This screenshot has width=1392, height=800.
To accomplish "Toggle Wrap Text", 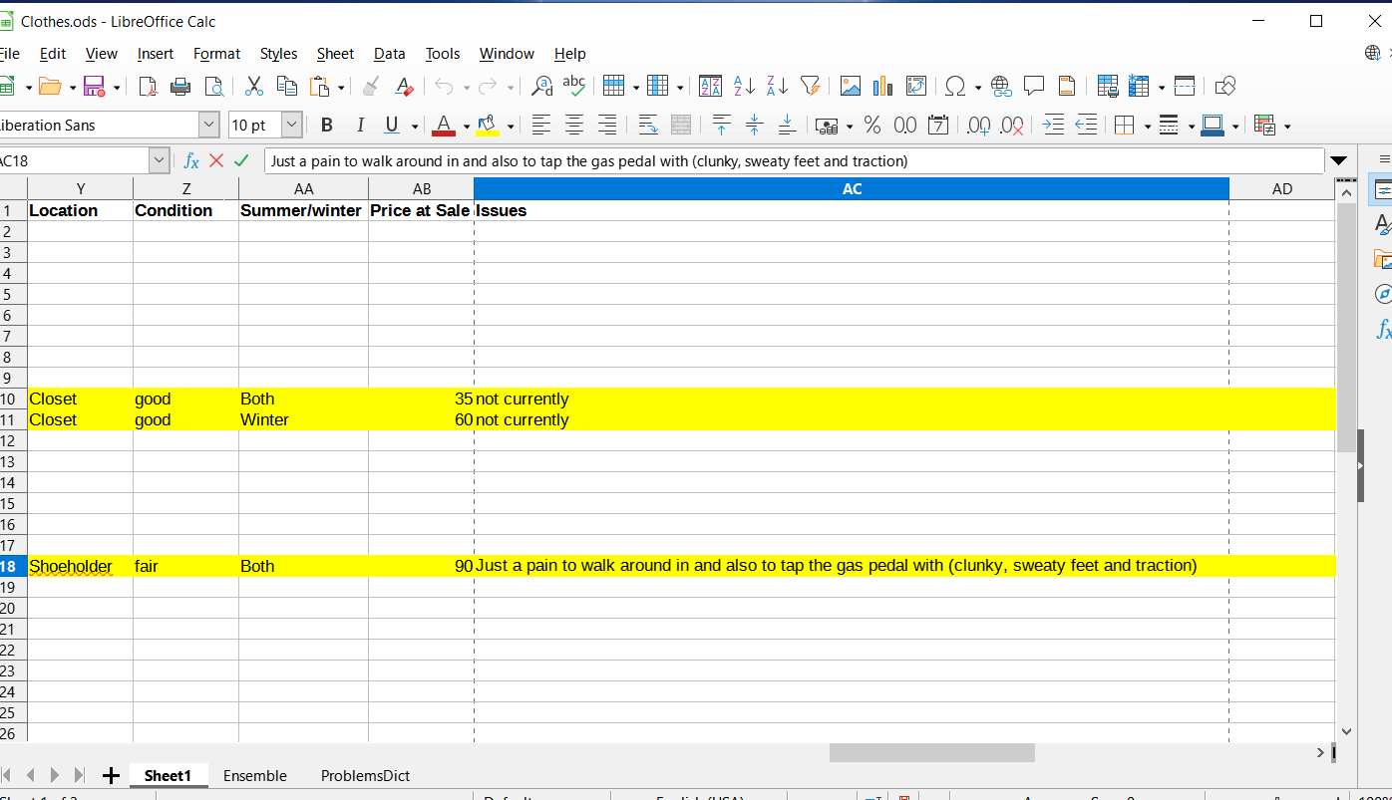I will click(x=648, y=125).
